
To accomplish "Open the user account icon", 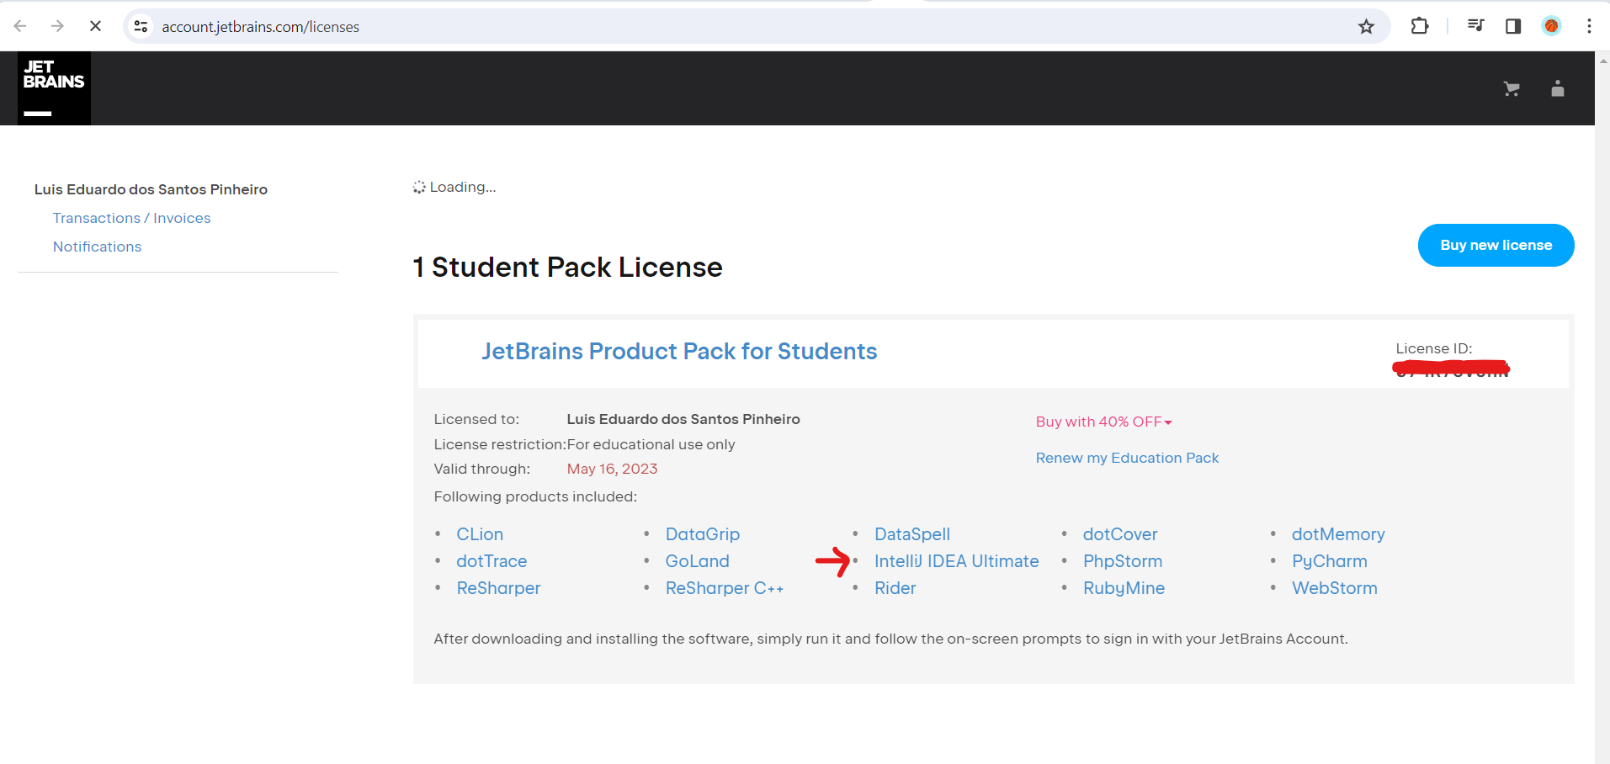I will point(1558,88).
